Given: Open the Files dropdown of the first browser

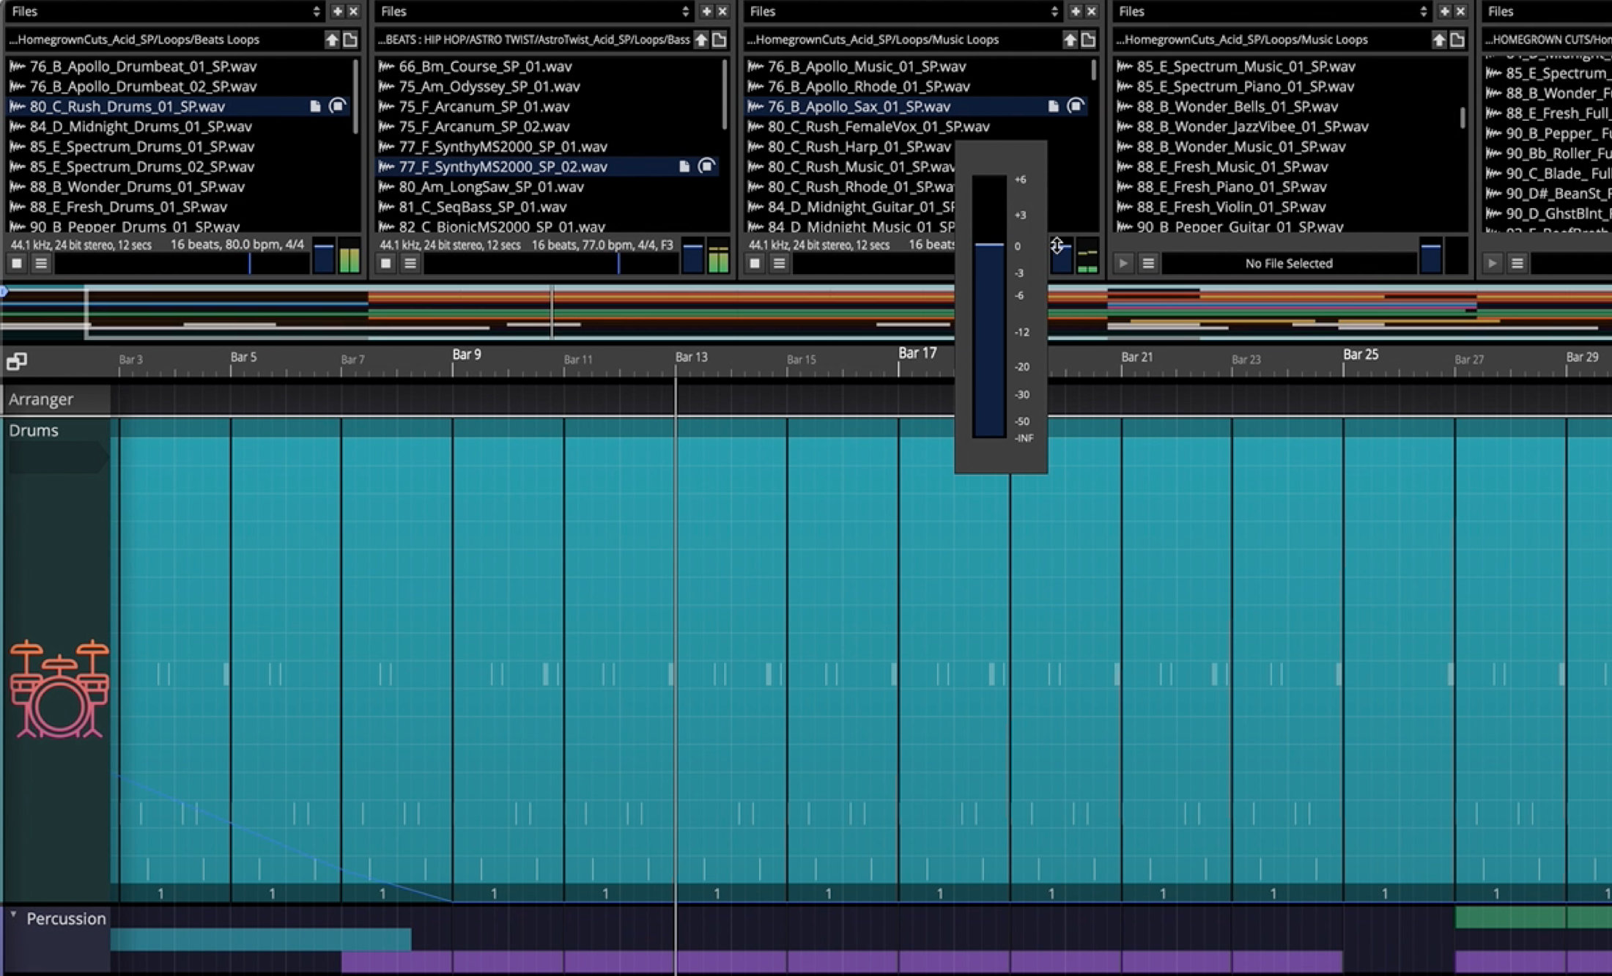Looking at the screenshot, I should [316, 11].
